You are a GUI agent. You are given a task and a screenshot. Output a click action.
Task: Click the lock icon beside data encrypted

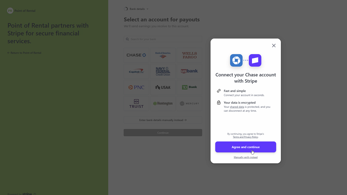218,103
